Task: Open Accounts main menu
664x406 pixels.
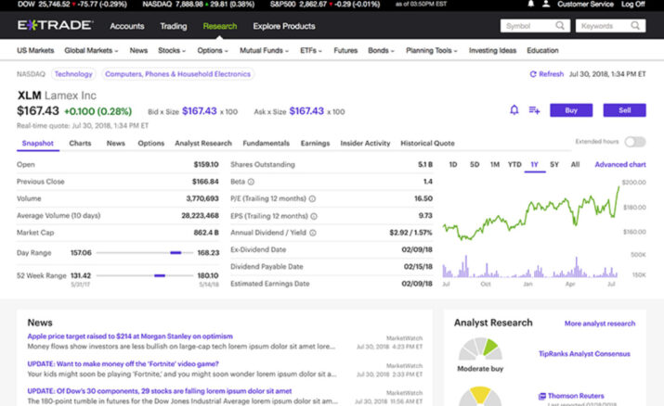Action: click(x=127, y=26)
